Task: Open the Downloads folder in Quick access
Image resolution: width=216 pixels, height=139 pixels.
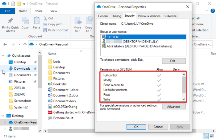Action: [x=22, y=68]
